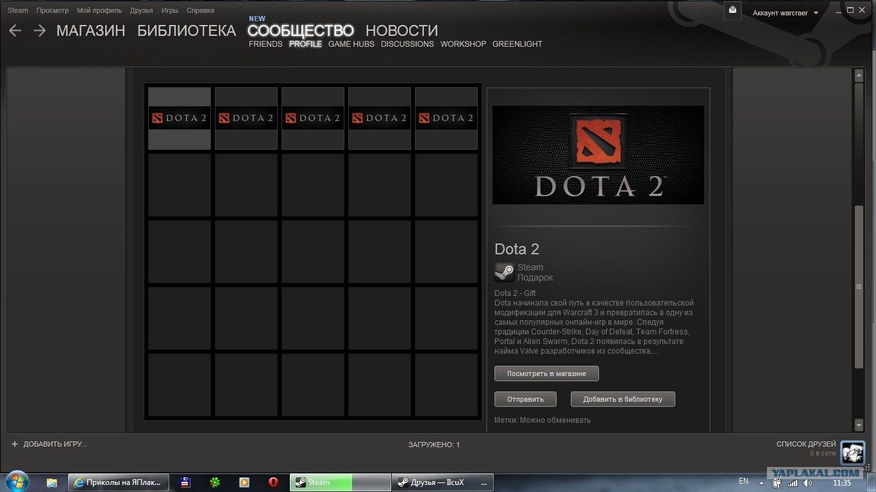The width and height of the screenshot is (876, 492).
Task: Click the inventory panel scrollbar down arrow
Action: pyautogui.click(x=857, y=425)
